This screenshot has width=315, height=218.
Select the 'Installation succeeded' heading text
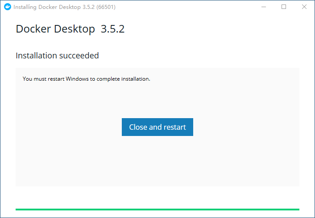click(x=57, y=56)
